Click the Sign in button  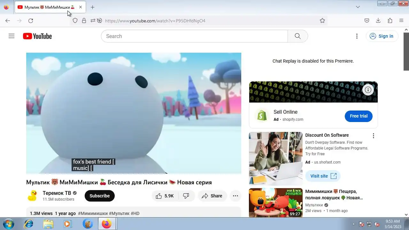click(x=382, y=36)
